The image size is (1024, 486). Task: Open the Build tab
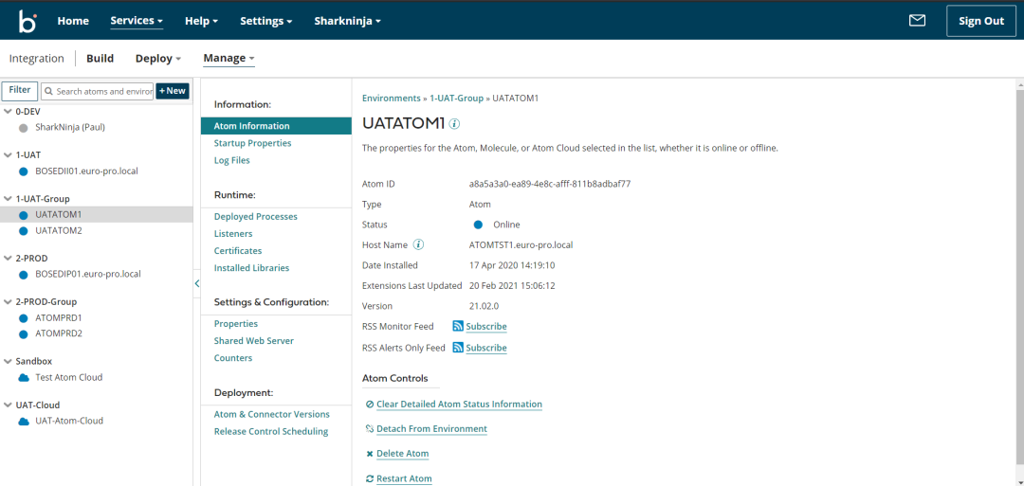click(100, 59)
